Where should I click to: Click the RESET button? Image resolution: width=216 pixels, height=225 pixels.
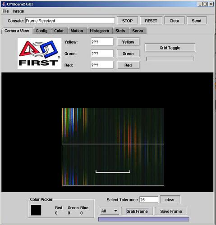[x=151, y=21]
